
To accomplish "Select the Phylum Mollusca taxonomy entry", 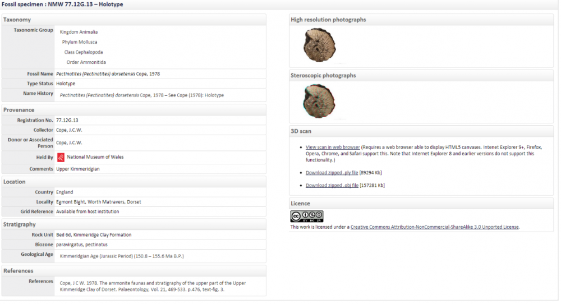I will pos(80,42).
